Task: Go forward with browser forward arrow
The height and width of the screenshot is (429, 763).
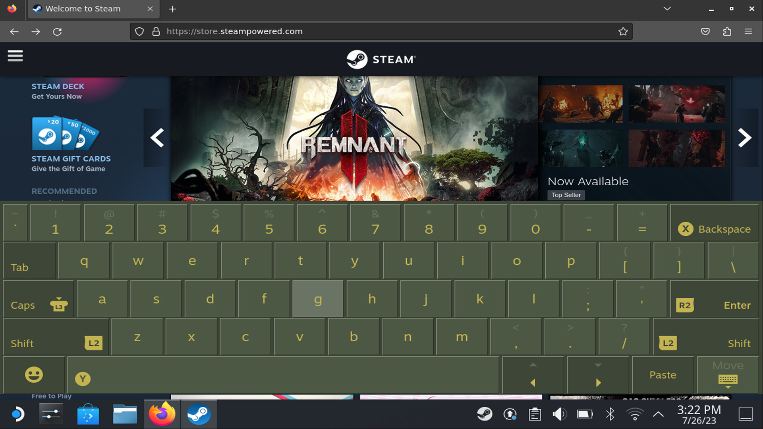Action: [36, 31]
